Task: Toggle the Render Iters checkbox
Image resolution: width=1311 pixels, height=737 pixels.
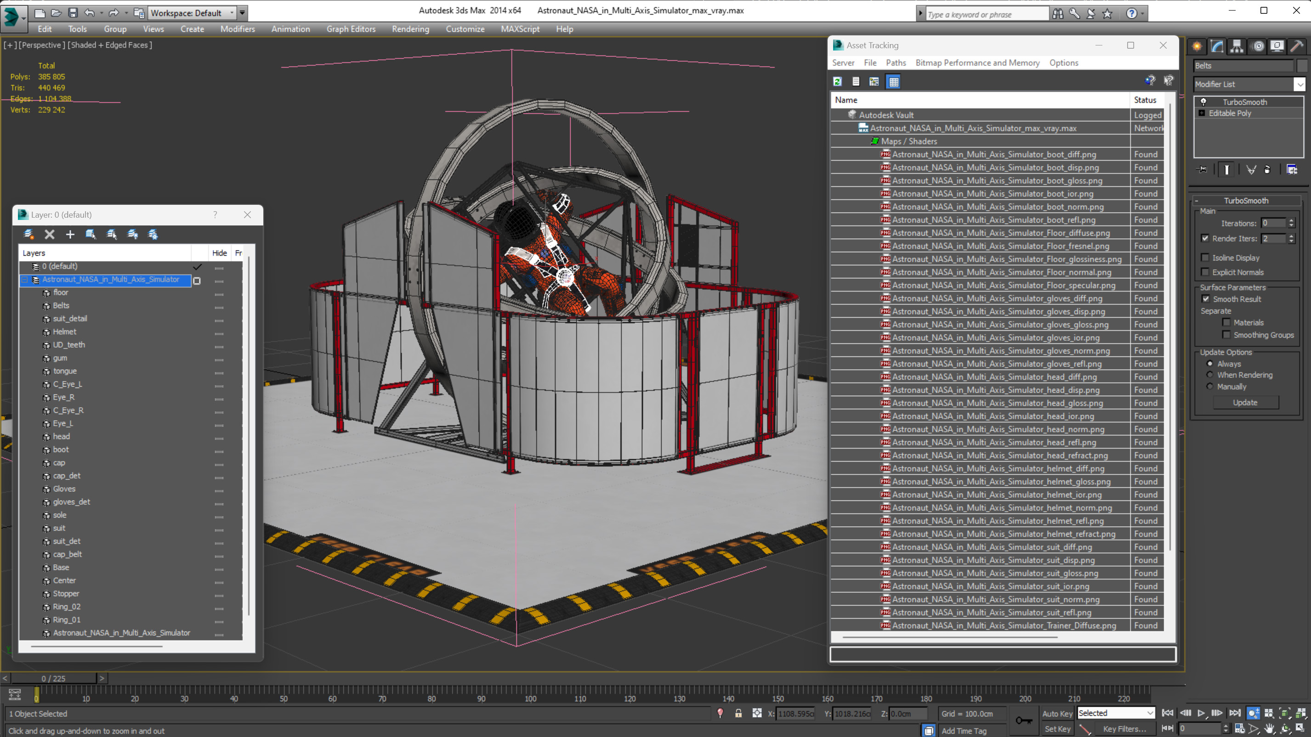Action: click(1205, 238)
